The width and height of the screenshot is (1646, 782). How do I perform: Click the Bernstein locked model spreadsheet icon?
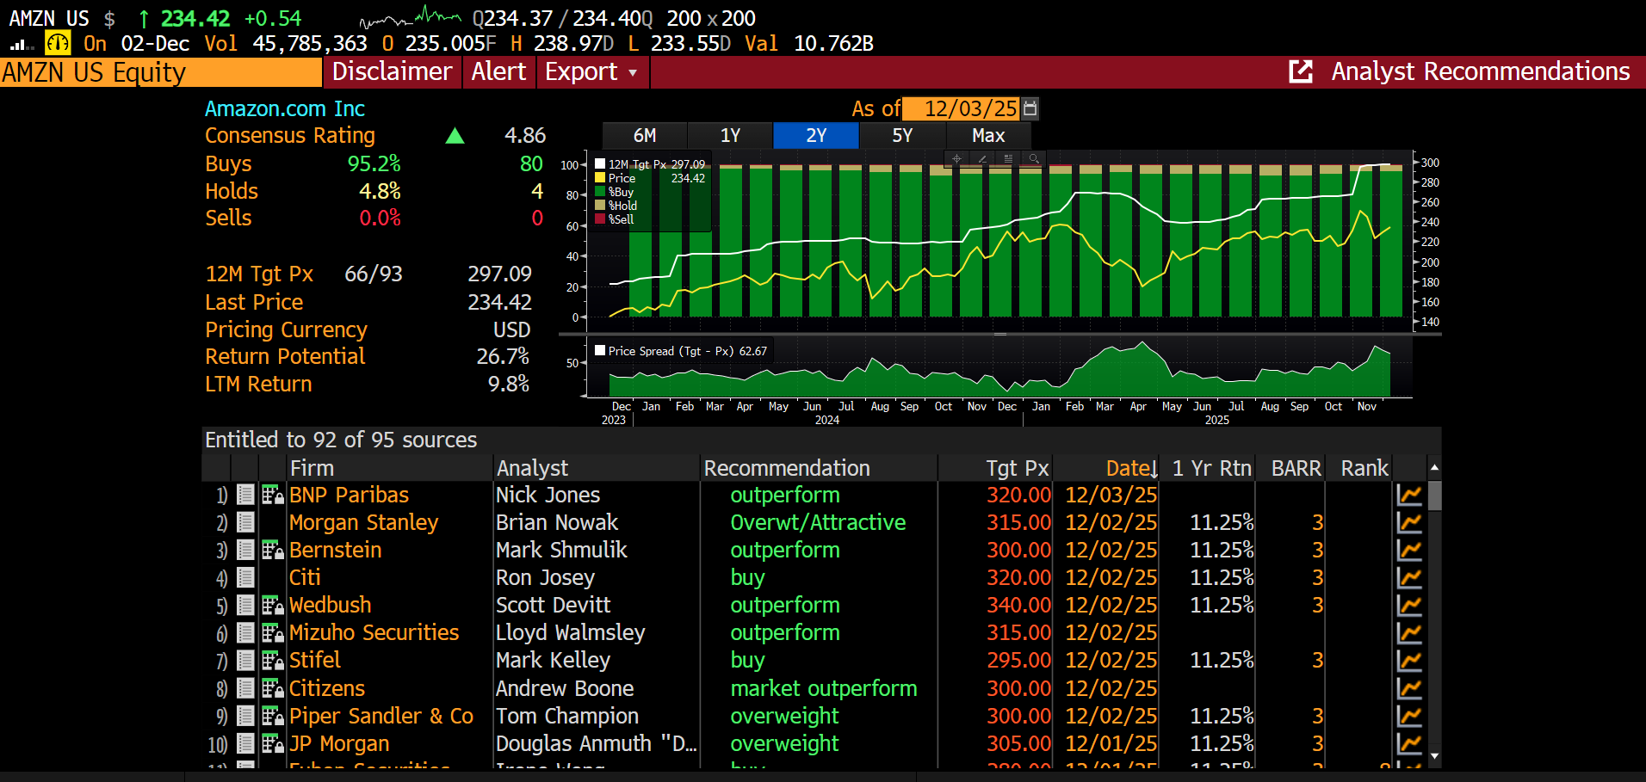point(272,550)
